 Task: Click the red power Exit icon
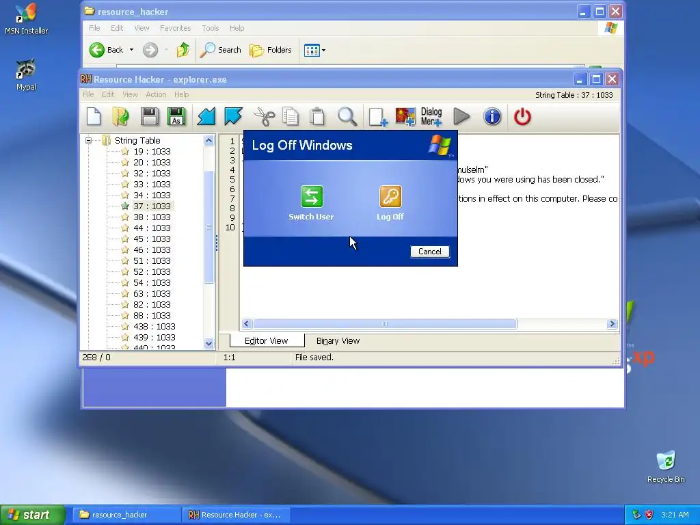tap(522, 117)
